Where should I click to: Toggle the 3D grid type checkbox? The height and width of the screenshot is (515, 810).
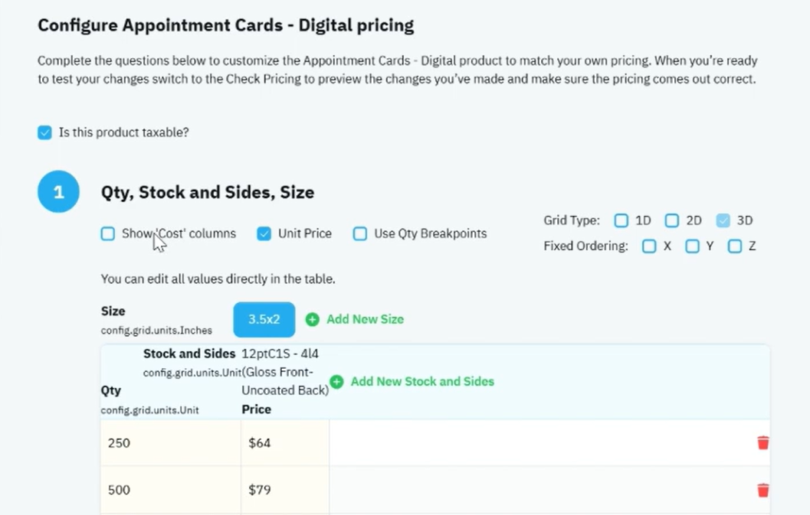[723, 221]
